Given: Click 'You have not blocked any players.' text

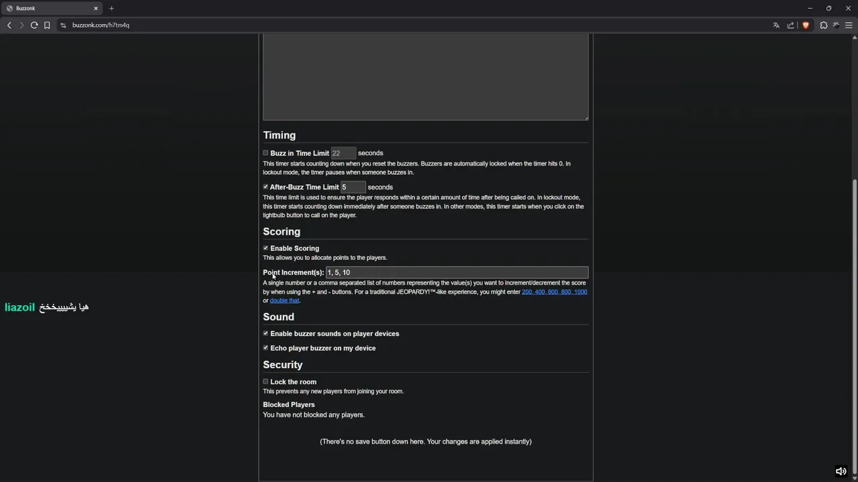Looking at the screenshot, I should [314, 415].
